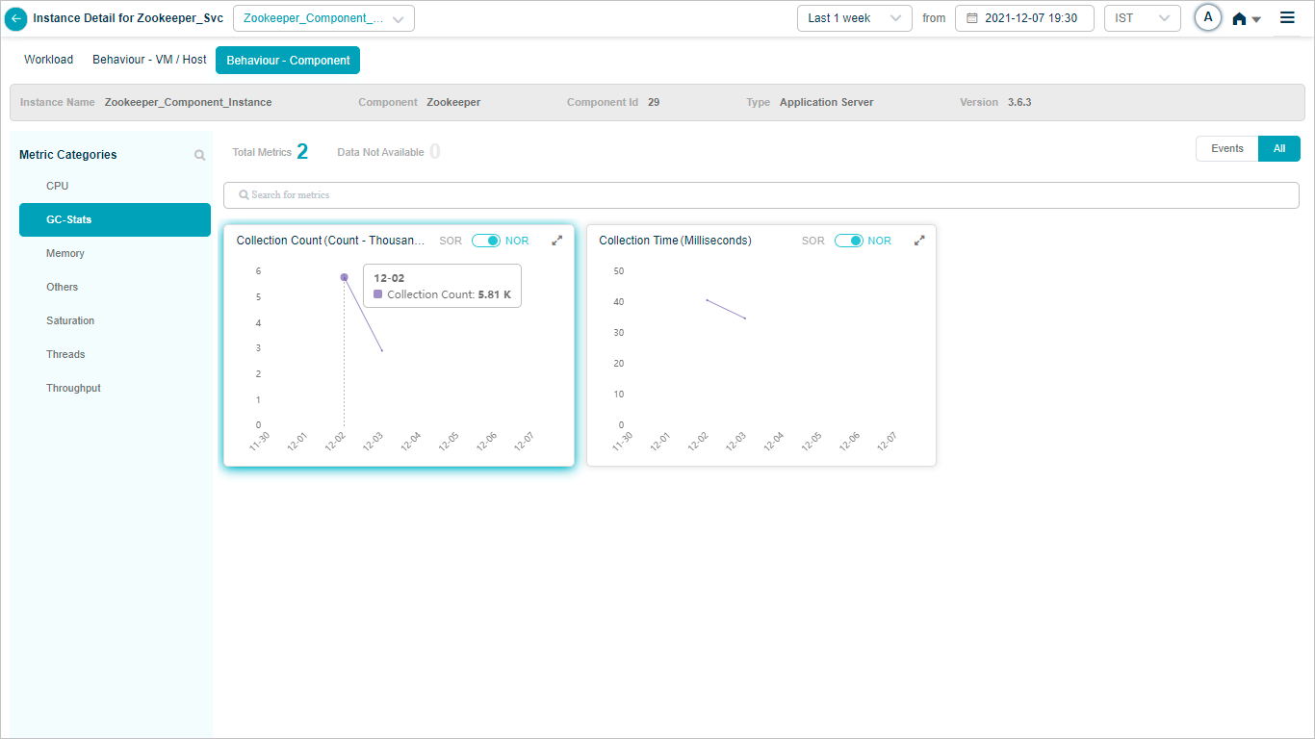The width and height of the screenshot is (1315, 739).
Task: Open the hamburger menu icon
Action: (x=1287, y=17)
